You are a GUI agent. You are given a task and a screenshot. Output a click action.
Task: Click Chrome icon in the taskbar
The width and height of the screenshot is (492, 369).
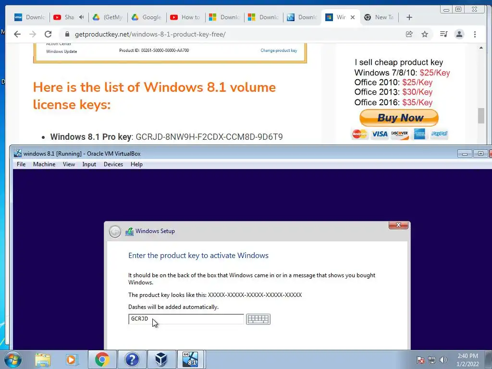102,360
